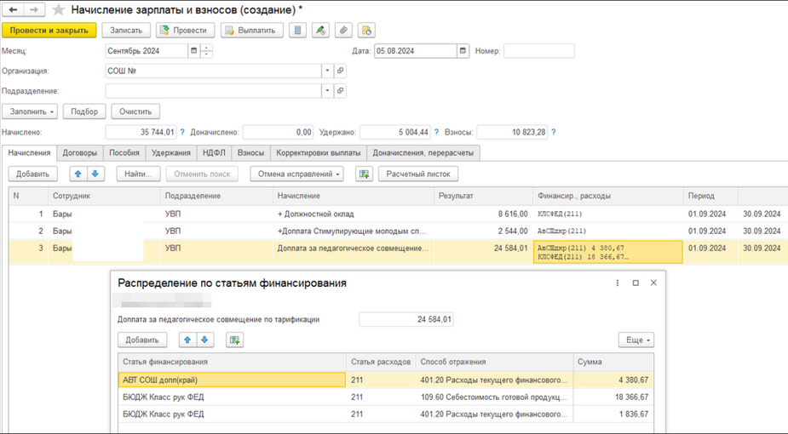788x434 pixels.
Task: Click the open-form icon next to Организация
Action: (341, 71)
